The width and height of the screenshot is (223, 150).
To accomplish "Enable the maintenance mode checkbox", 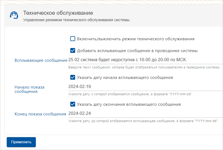I will [x=73, y=39].
